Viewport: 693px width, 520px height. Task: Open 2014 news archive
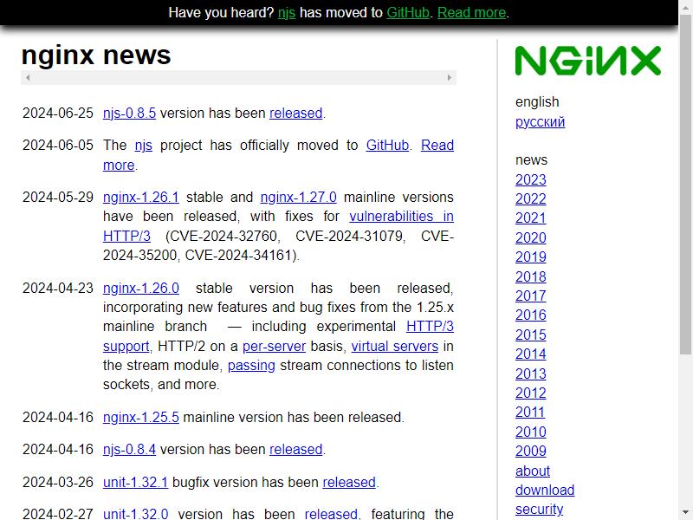(x=530, y=354)
